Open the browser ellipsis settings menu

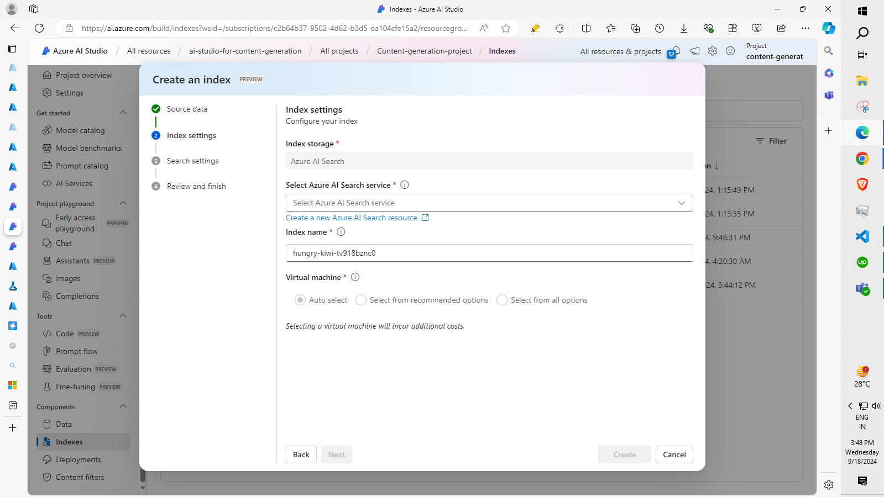click(805, 28)
